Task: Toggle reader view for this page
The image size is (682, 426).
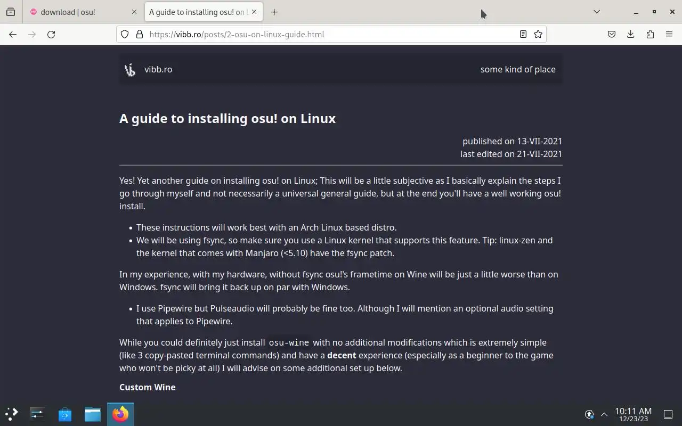Action: click(x=523, y=34)
